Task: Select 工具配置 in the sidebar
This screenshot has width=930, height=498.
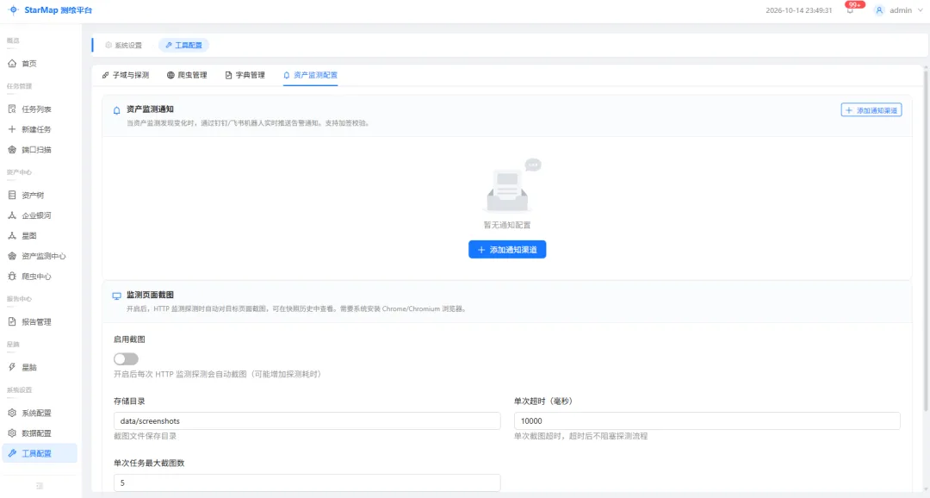Action: coord(39,453)
